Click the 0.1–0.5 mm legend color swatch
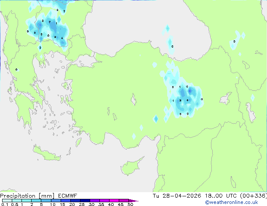The height and width of the screenshot is (206, 267). coord(7,201)
